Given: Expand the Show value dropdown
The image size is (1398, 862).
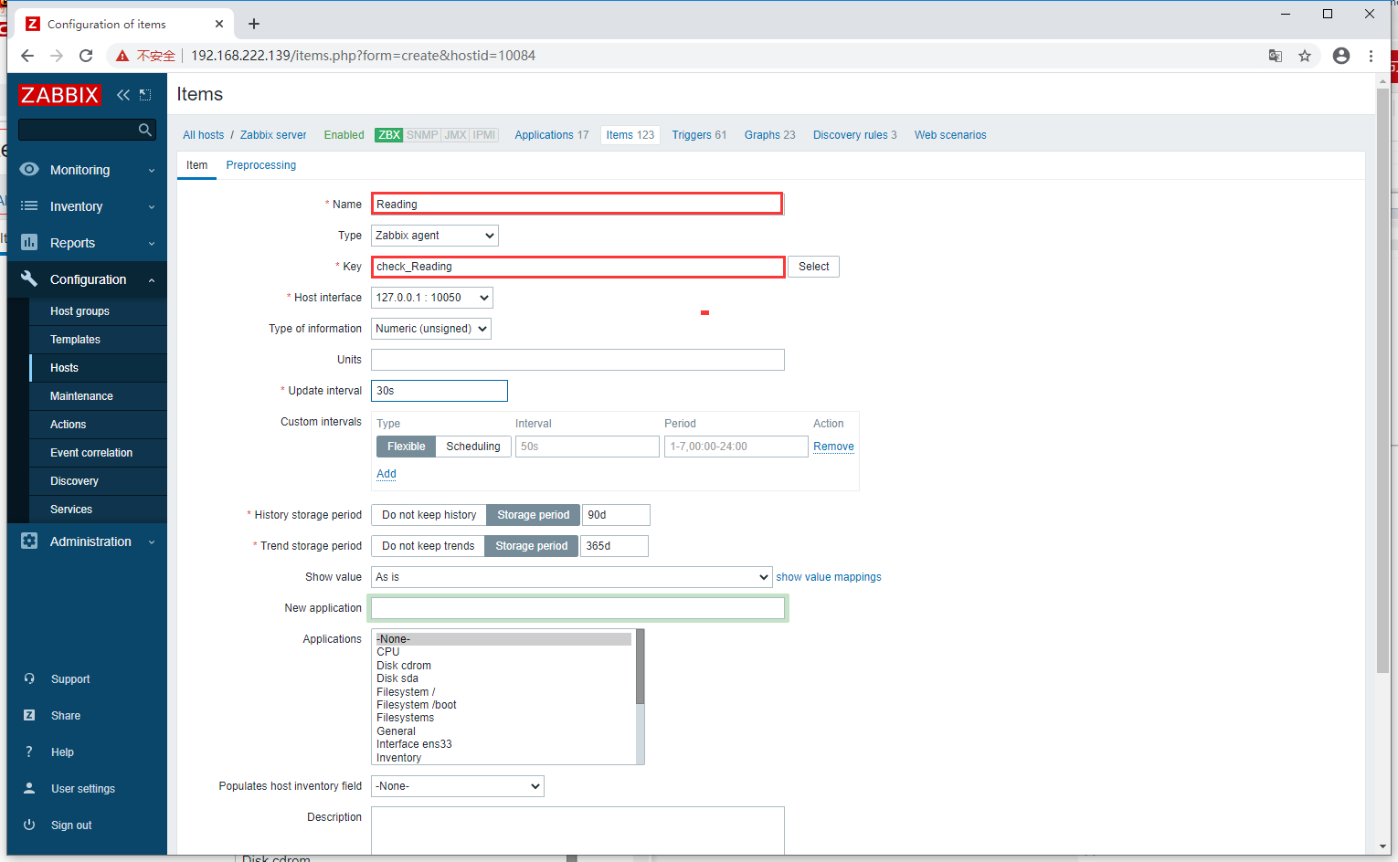Looking at the screenshot, I should point(571,577).
